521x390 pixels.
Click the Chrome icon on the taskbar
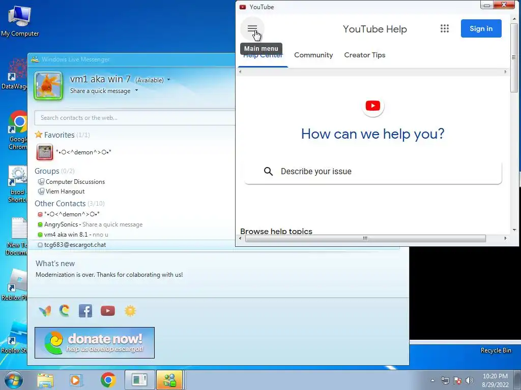click(108, 380)
